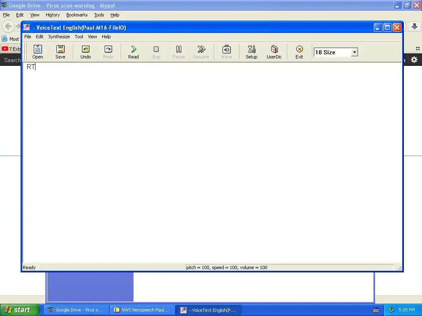Click the pitch, speed, volume status text
The height and width of the screenshot is (316, 422).
click(x=227, y=267)
